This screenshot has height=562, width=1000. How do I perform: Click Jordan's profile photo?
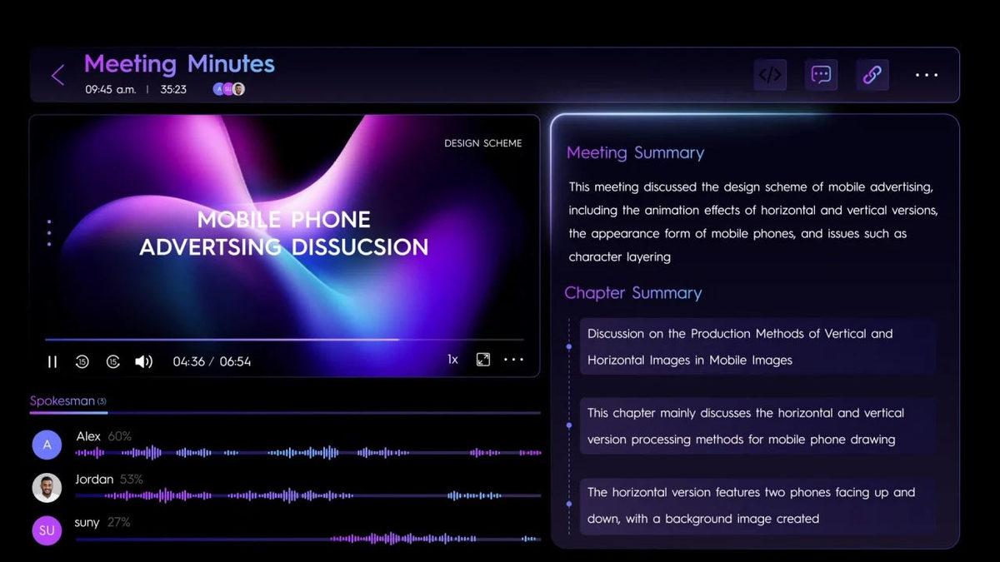click(x=47, y=488)
